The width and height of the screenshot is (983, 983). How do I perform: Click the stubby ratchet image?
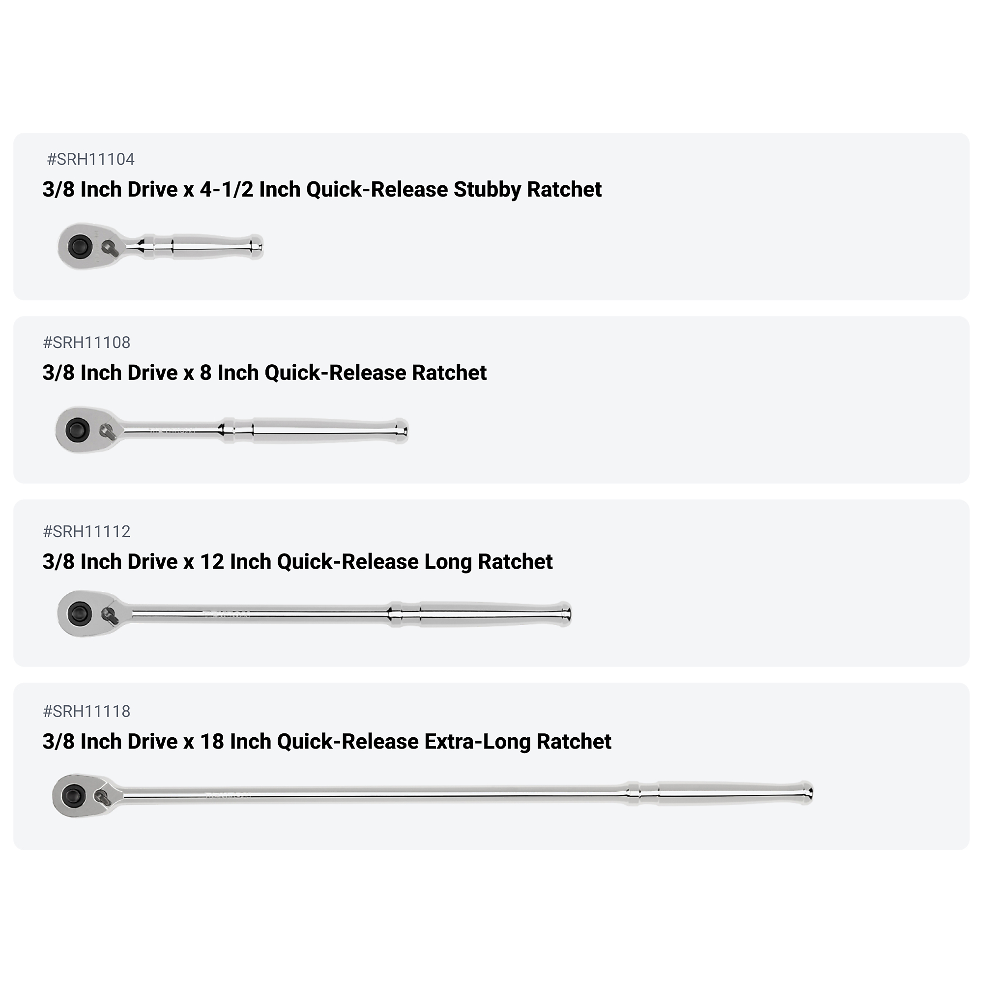point(160,246)
